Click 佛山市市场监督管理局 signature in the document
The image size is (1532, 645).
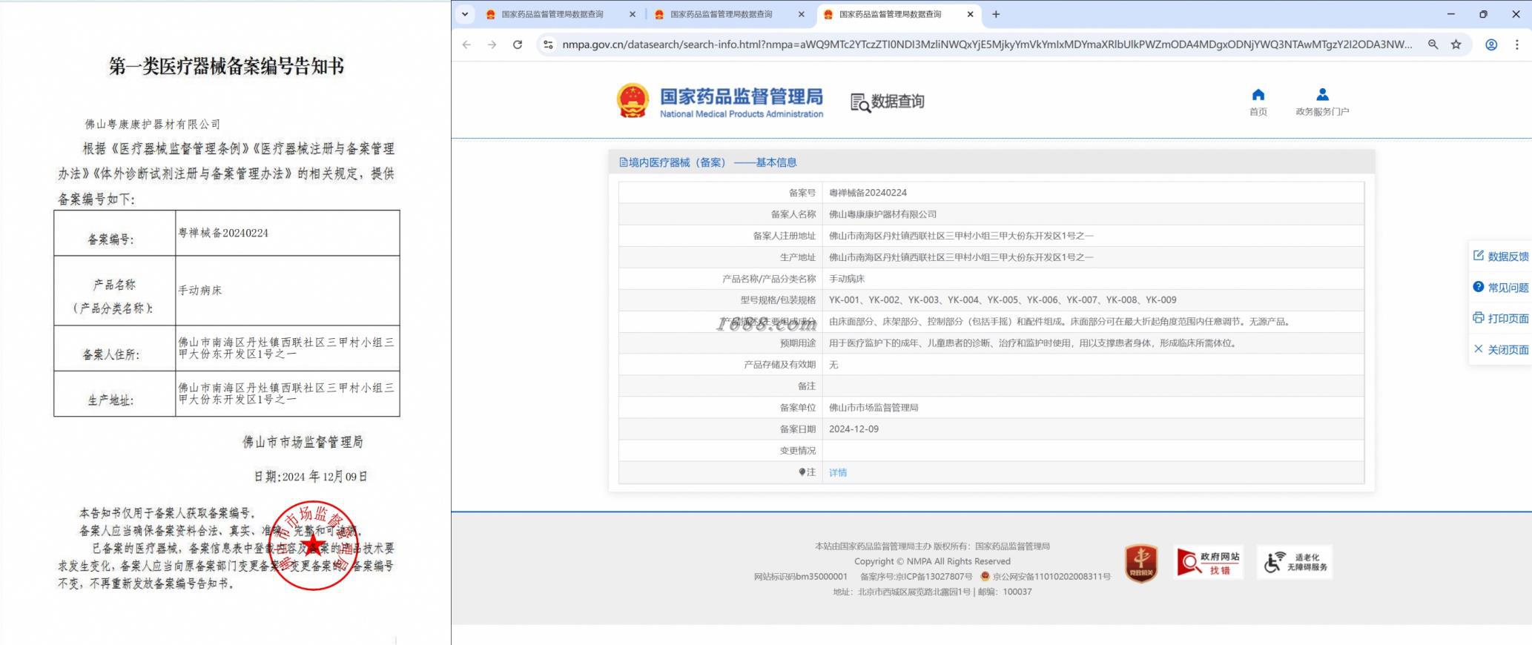(x=303, y=442)
